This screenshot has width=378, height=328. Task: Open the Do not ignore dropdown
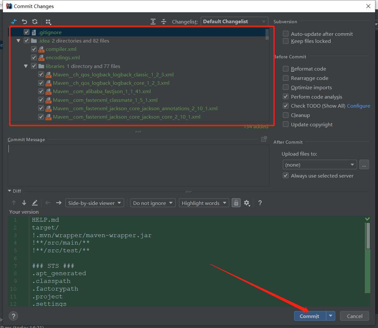(x=153, y=203)
